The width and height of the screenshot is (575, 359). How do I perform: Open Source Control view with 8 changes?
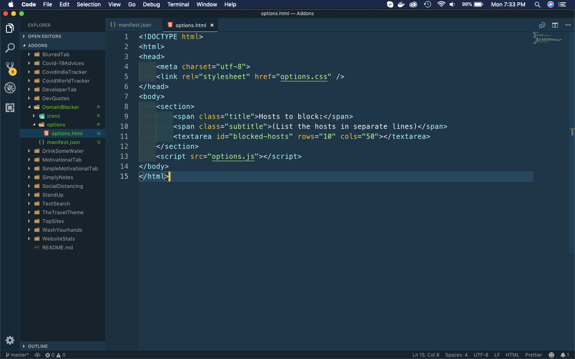[10, 68]
